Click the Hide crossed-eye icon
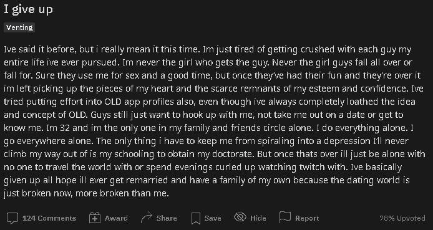Viewport: 433px width, 230px height. pos(240,218)
